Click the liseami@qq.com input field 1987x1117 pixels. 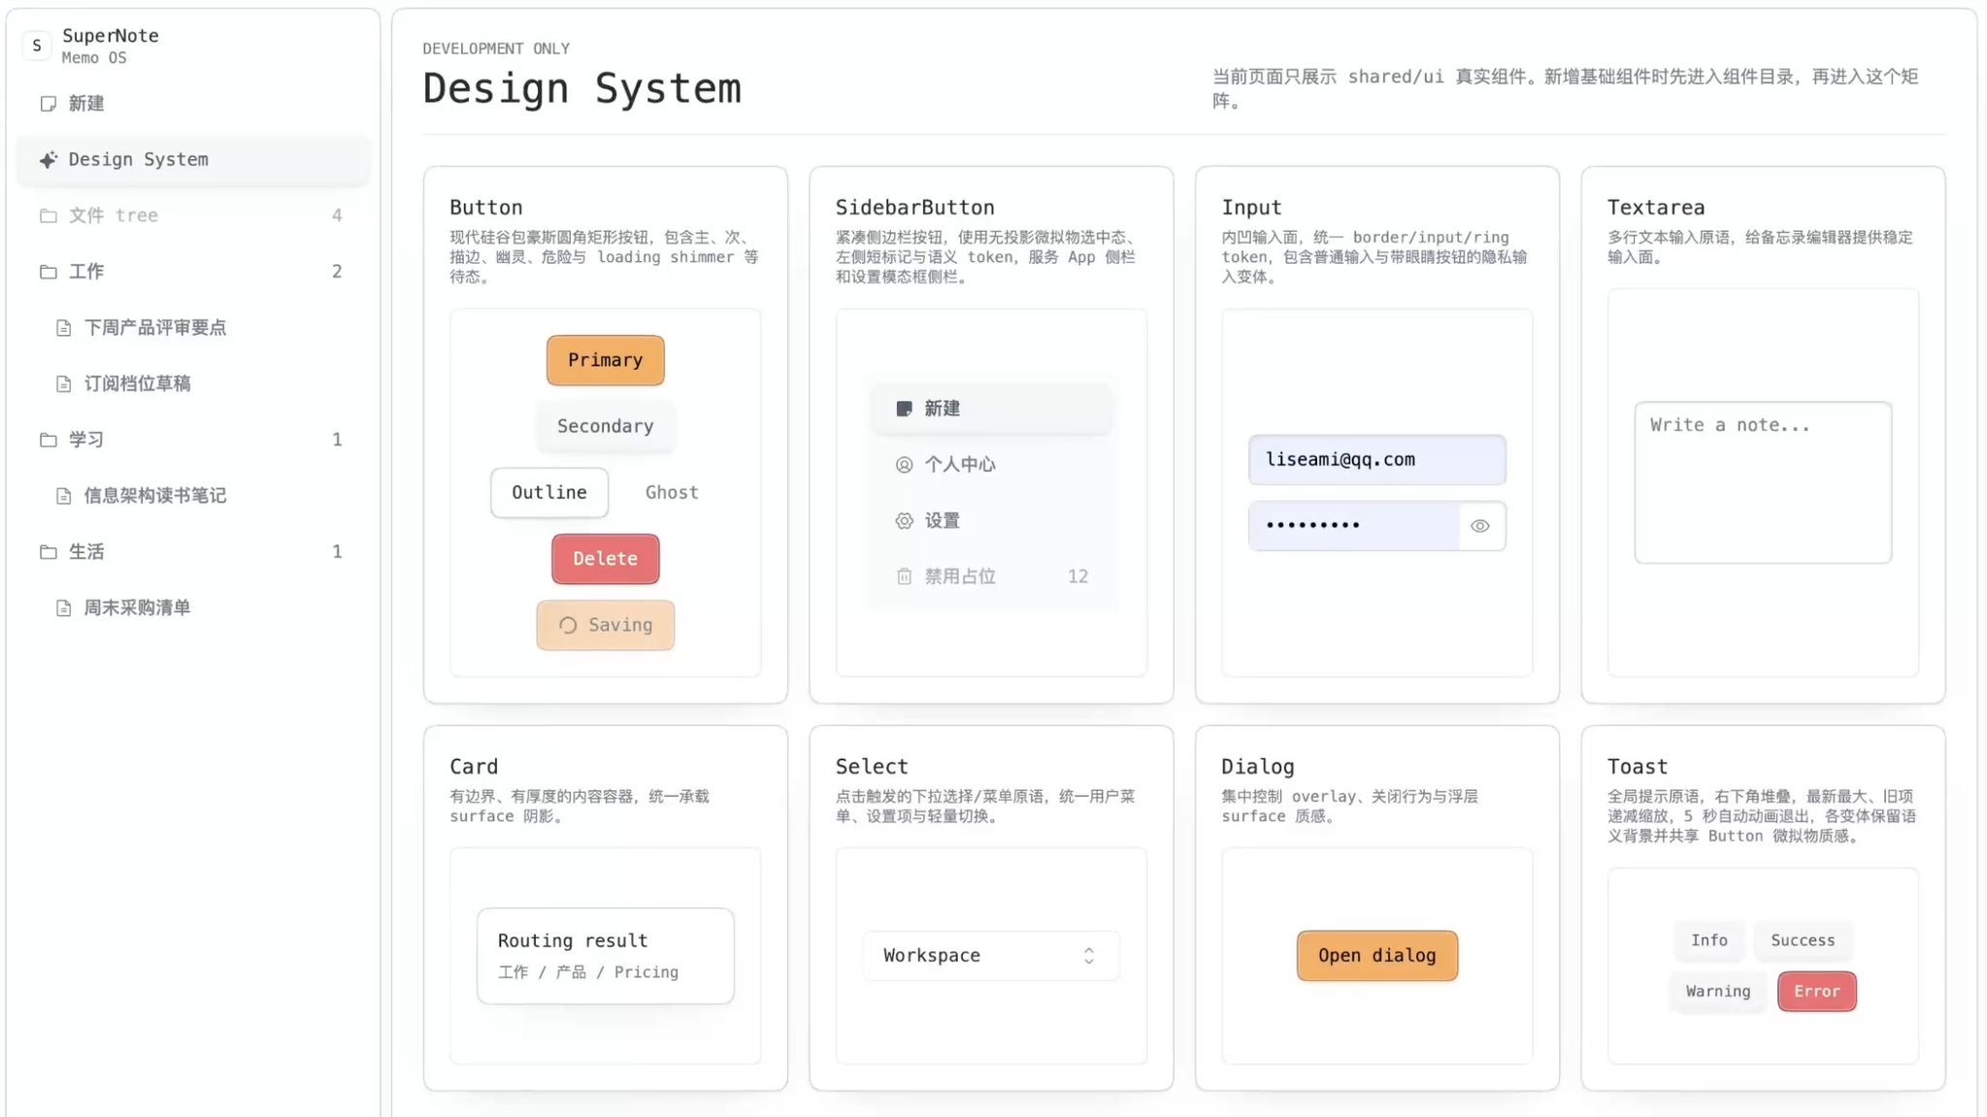coord(1376,460)
